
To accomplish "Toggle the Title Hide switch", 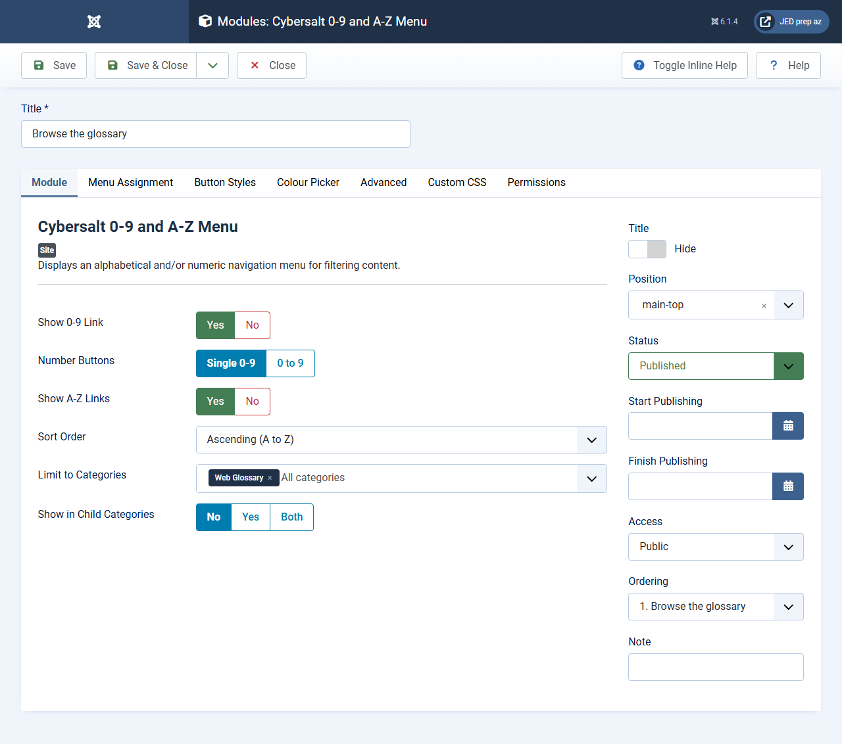I will [647, 249].
